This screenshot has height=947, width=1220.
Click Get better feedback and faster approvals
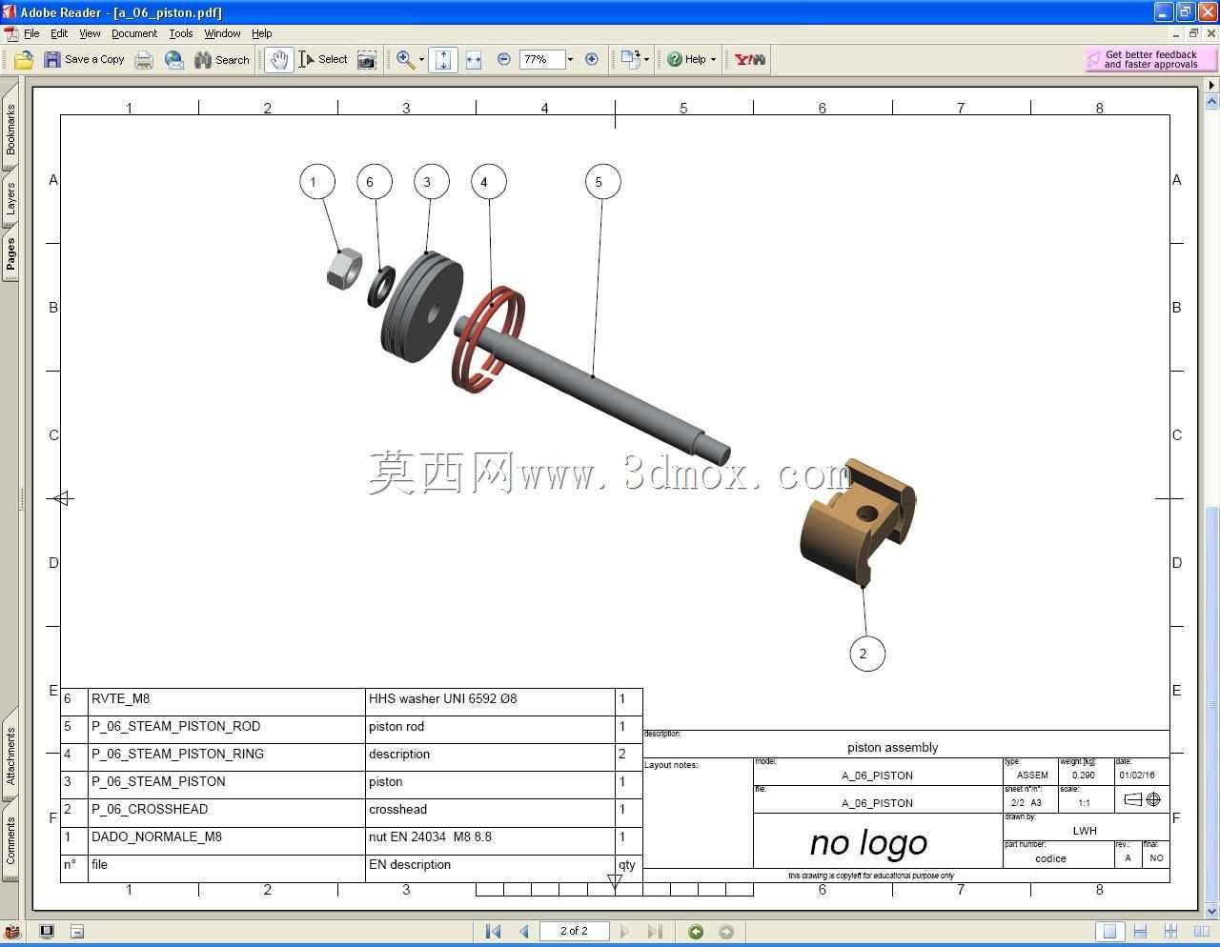click(1150, 60)
